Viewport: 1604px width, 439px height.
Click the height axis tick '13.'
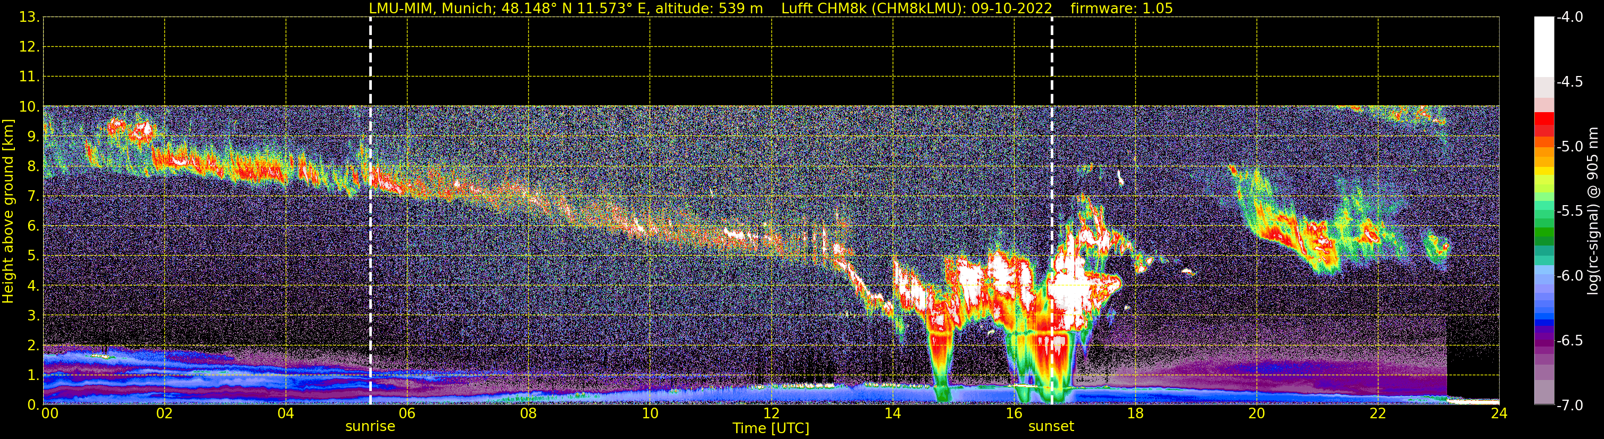29,18
